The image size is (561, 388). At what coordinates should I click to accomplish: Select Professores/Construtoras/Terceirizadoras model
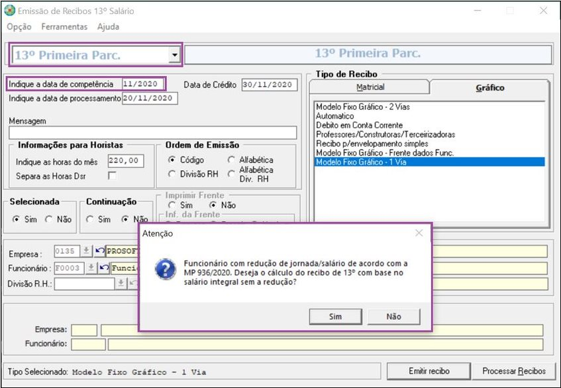[x=385, y=134]
